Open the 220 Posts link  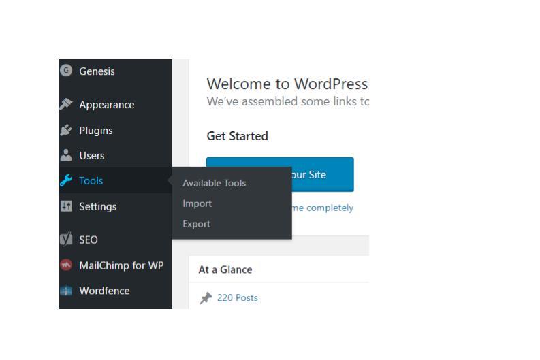237,297
